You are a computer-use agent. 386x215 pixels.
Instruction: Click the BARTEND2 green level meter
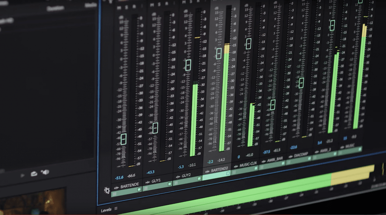[225, 97]
